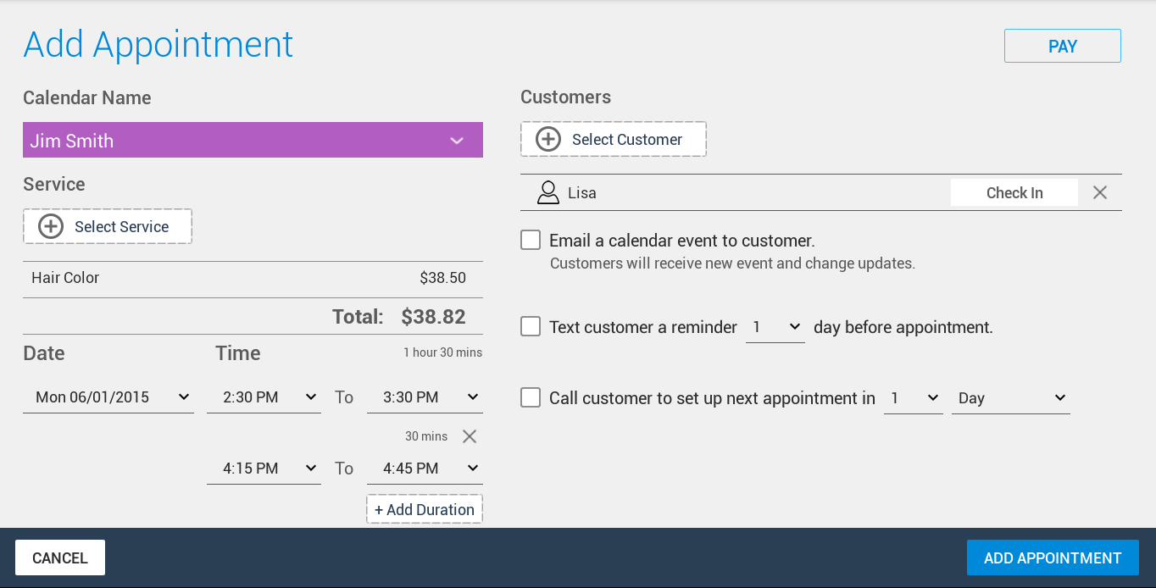Viewport: 1156px width, 588px height.
Task: Click the person icon beside Lisa
Action: pos(548,192)
